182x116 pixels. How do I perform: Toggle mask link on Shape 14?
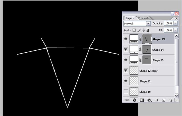coord(140,49)
